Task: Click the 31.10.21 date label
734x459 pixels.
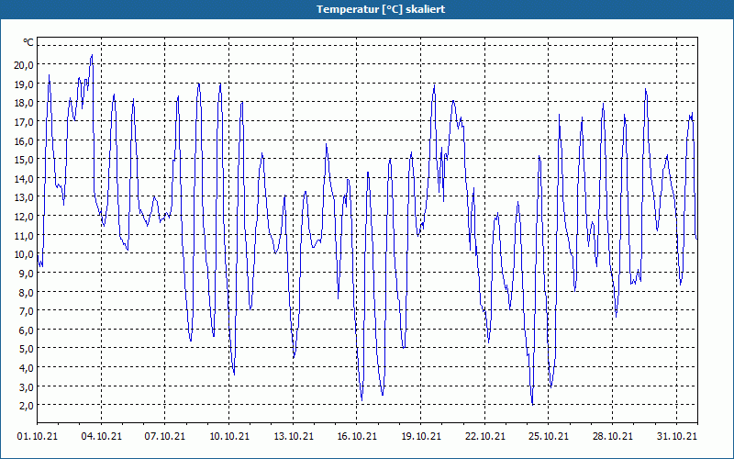Action: coord(676,437)
